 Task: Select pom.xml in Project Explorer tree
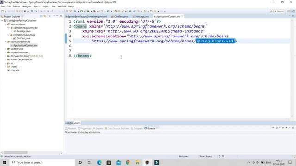click(15, 70)
